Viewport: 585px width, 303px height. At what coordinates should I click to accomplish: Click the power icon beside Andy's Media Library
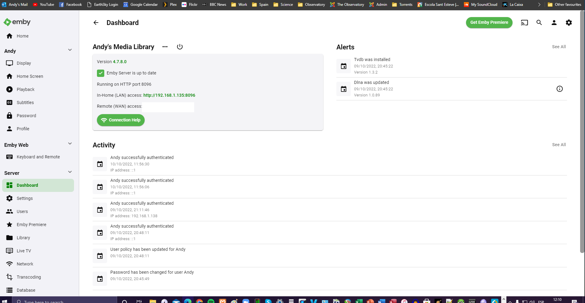click(x=180, y=47)
